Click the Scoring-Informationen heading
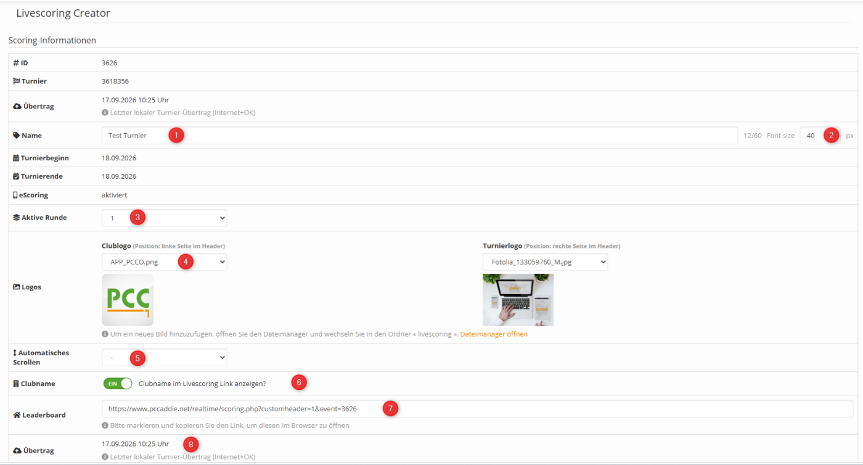Viewport: 863px width, 465px height. point(52,41)
